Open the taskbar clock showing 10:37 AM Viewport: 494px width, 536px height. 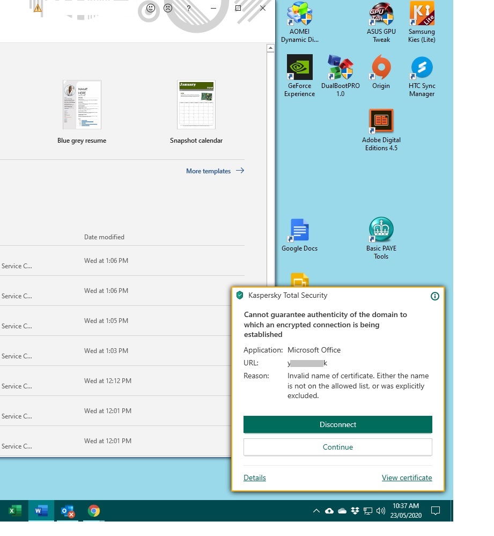pyautogui.click(x=406, y=510)
